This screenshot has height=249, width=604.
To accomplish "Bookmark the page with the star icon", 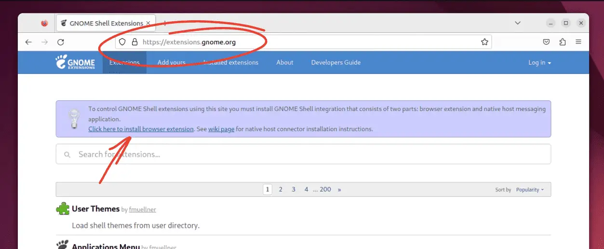I will [x=484, y=42].
